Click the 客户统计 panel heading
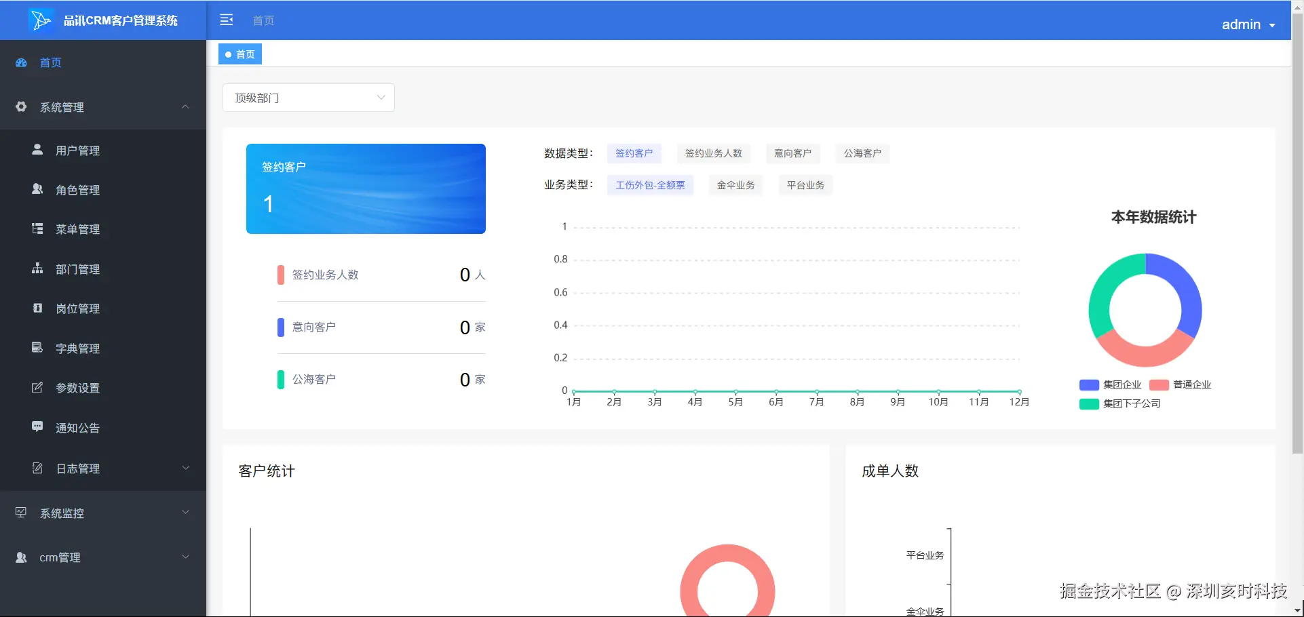Screen dimensions: 1304x617 267,471
